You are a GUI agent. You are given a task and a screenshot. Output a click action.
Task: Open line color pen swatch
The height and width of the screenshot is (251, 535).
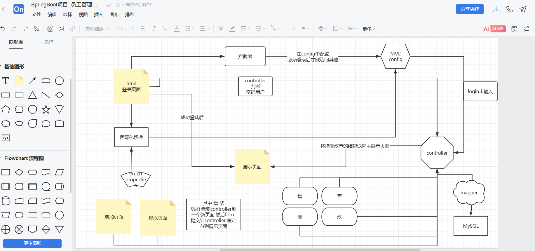232,29
